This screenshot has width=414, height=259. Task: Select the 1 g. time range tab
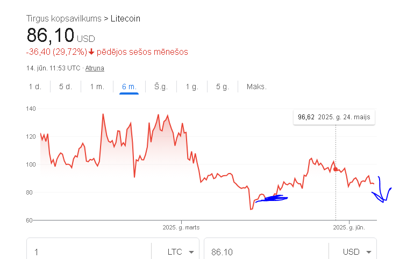click(192, 87)
